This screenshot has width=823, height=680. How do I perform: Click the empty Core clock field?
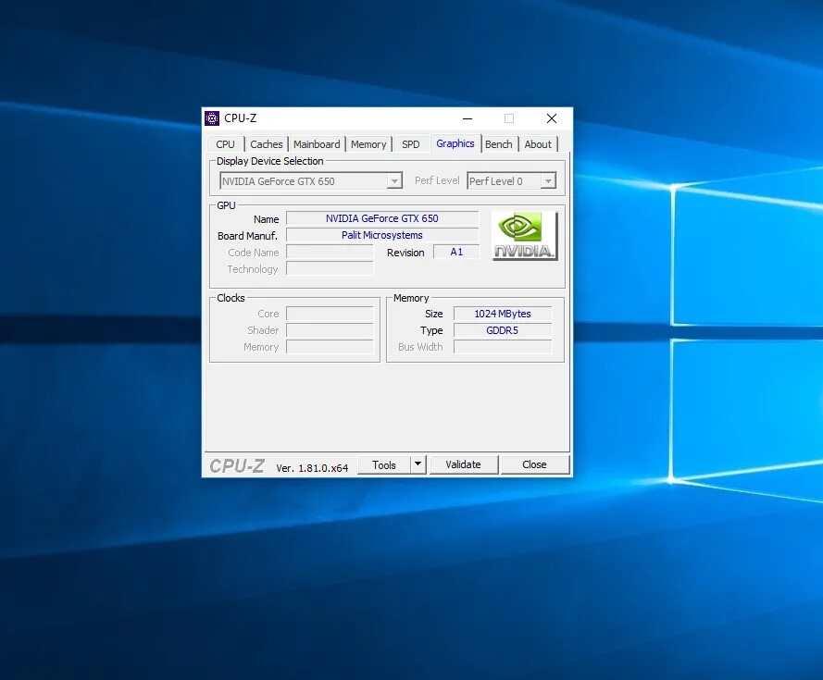pyautogui.click(x=330, y=314)
